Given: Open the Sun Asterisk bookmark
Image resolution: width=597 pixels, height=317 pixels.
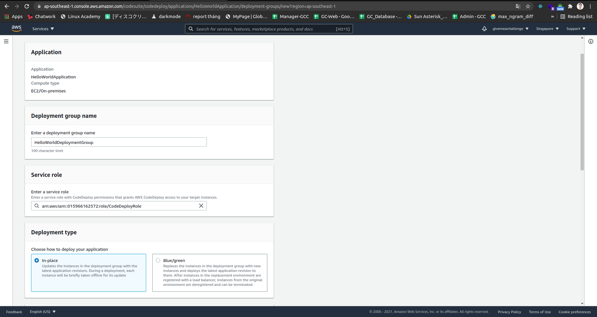Looking at the screenshot, I should pos(427,16).
